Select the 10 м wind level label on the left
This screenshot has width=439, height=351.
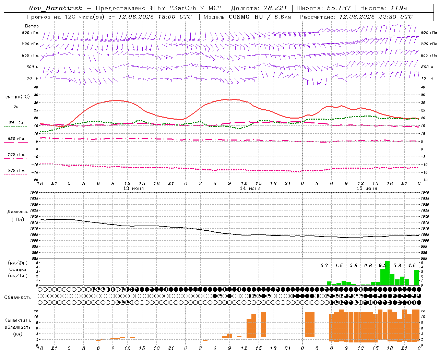tap(33, 78)
